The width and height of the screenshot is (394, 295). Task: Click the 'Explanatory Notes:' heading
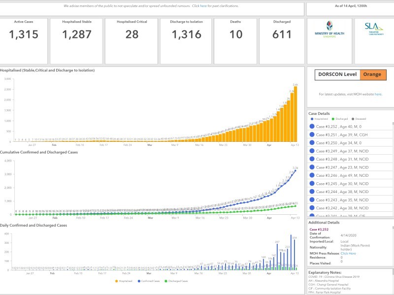325,272
